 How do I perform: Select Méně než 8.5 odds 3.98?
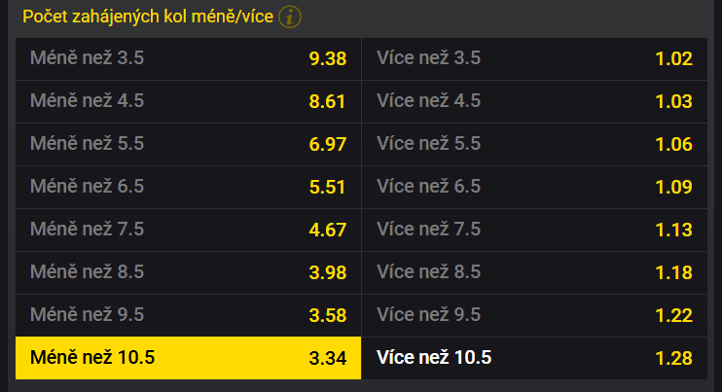(189, 272)
